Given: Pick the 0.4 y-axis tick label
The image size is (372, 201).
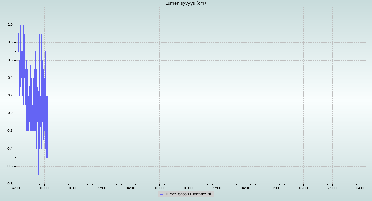Looking at the screenshot, I should 10,78.
